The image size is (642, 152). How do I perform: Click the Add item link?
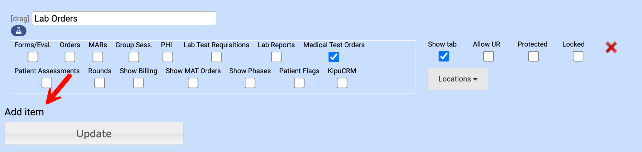[x=24, y=112]
